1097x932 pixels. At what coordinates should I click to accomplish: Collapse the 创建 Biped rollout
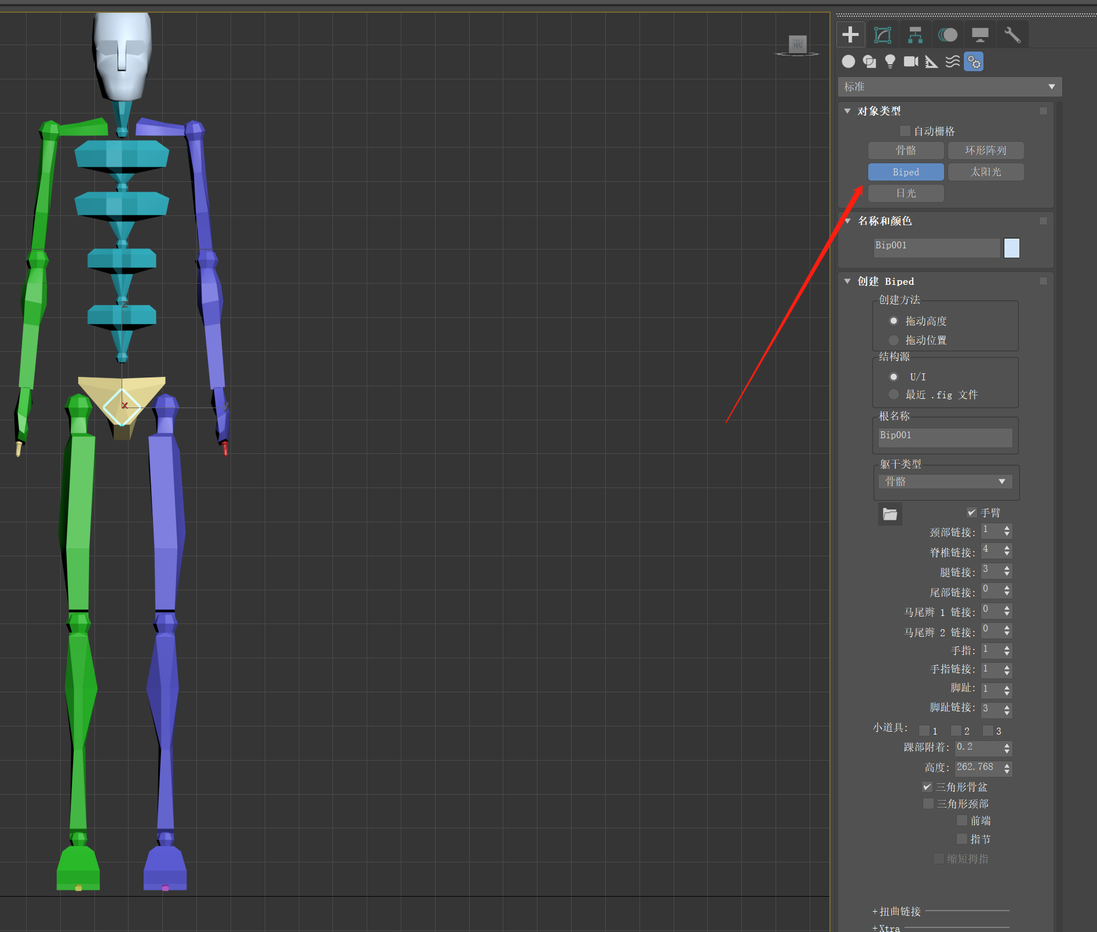pyautogui.click(x=847, y=281)
